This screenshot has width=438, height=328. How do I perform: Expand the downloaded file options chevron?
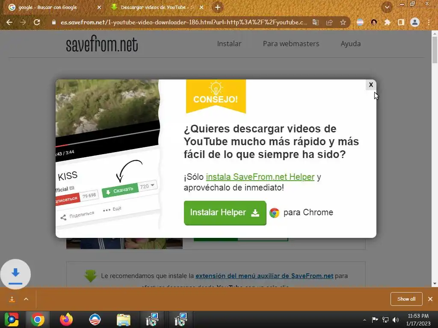click(26, 299)
